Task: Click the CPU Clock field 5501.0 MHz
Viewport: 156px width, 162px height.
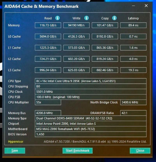Action: [91, 92]
